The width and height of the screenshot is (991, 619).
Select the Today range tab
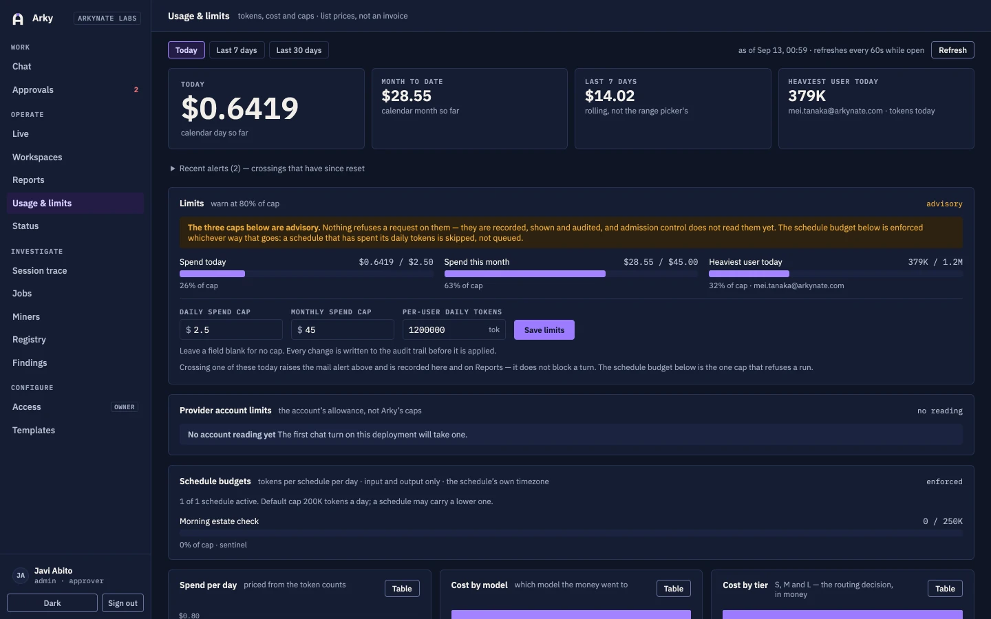click(186, 50)
